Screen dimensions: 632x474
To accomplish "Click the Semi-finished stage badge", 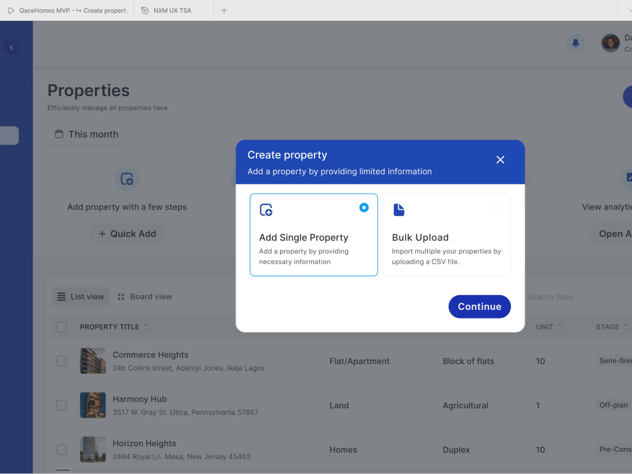I will 614,361.
